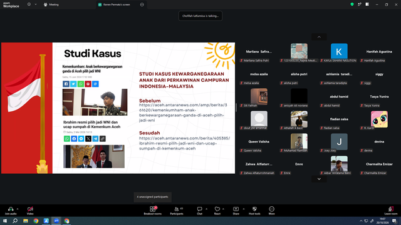Open Windows taskbar search
This screenshot has width=401, height=225.
15,221
